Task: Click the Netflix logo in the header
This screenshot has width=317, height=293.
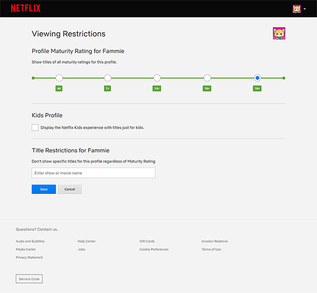Action: 26,8
